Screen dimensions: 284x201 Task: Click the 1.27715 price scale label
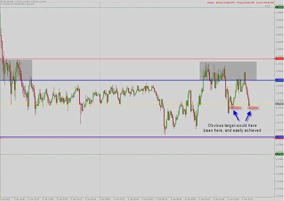coord(279,122)
